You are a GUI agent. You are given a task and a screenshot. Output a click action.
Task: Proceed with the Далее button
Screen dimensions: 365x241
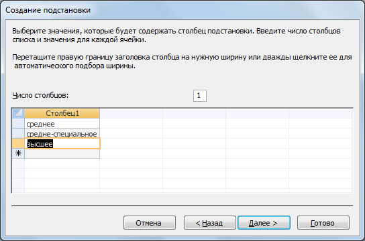264,223
